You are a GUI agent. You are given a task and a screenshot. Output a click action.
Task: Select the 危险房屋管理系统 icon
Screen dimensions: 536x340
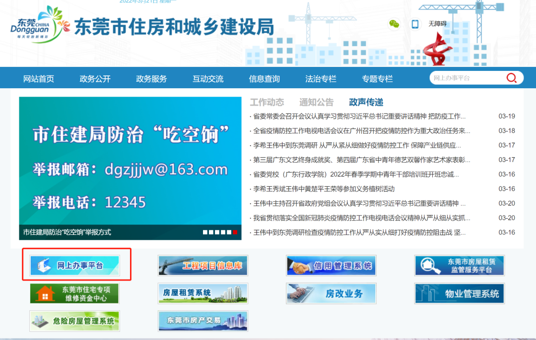point(74,321)
